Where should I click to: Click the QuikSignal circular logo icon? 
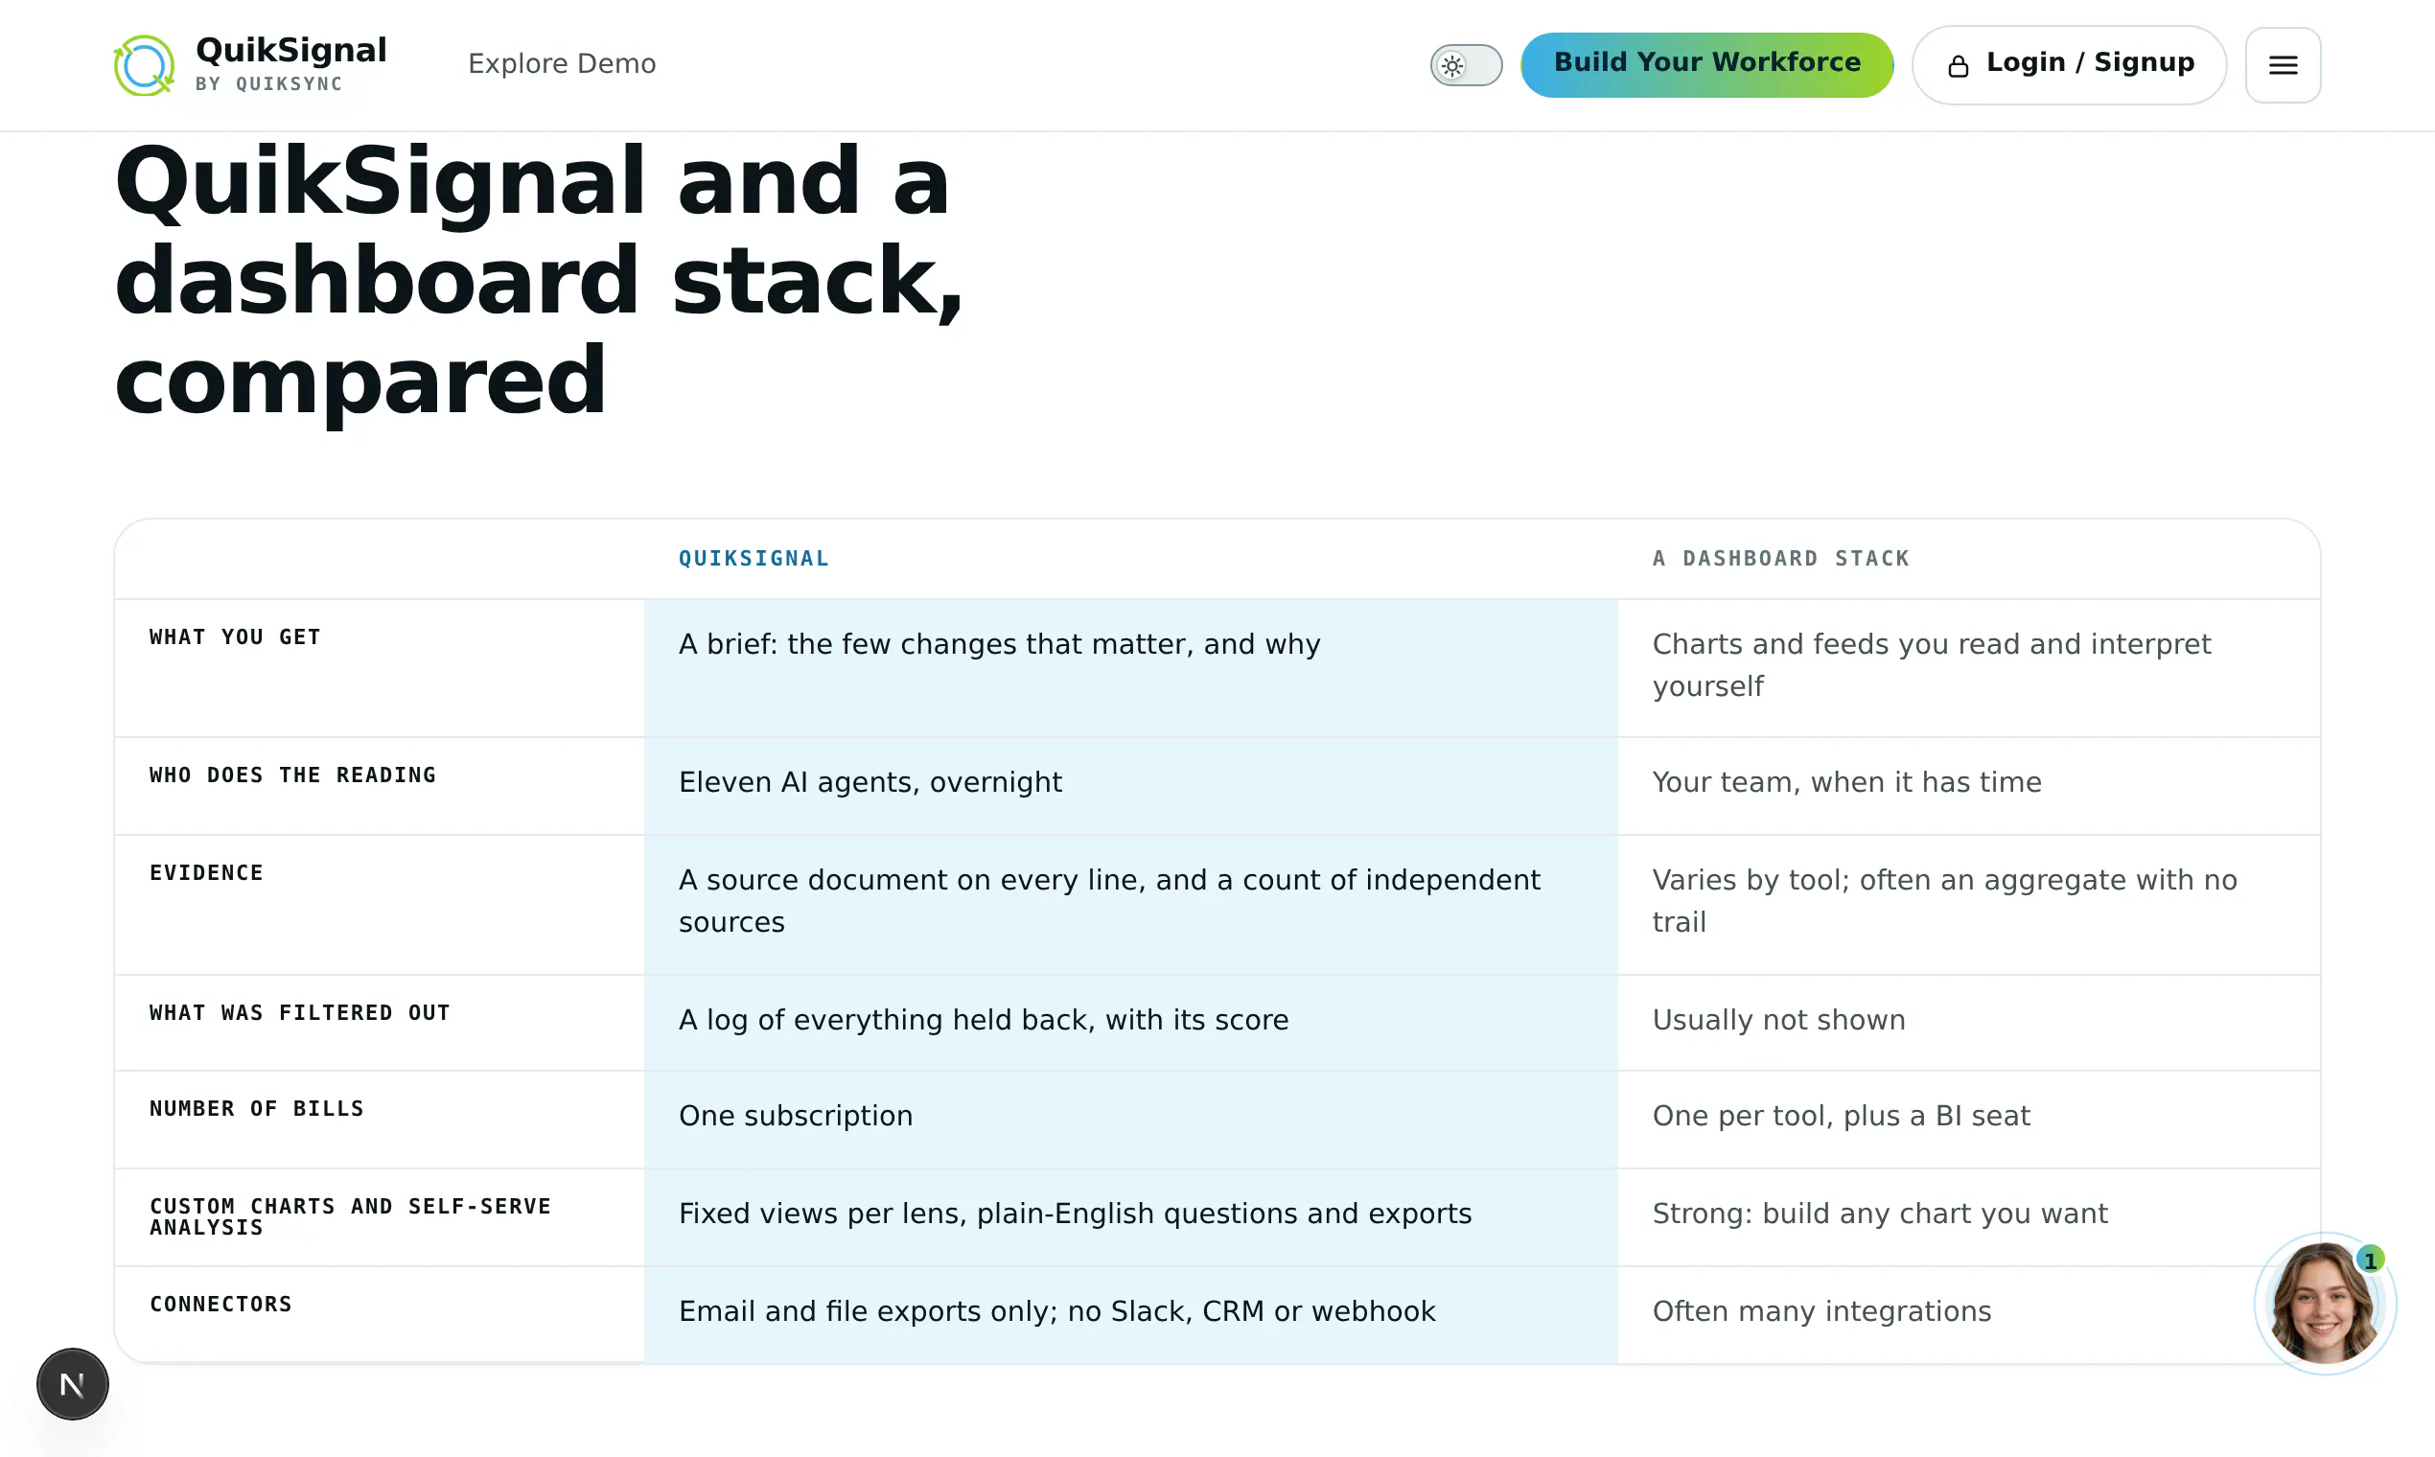[145, 65]
